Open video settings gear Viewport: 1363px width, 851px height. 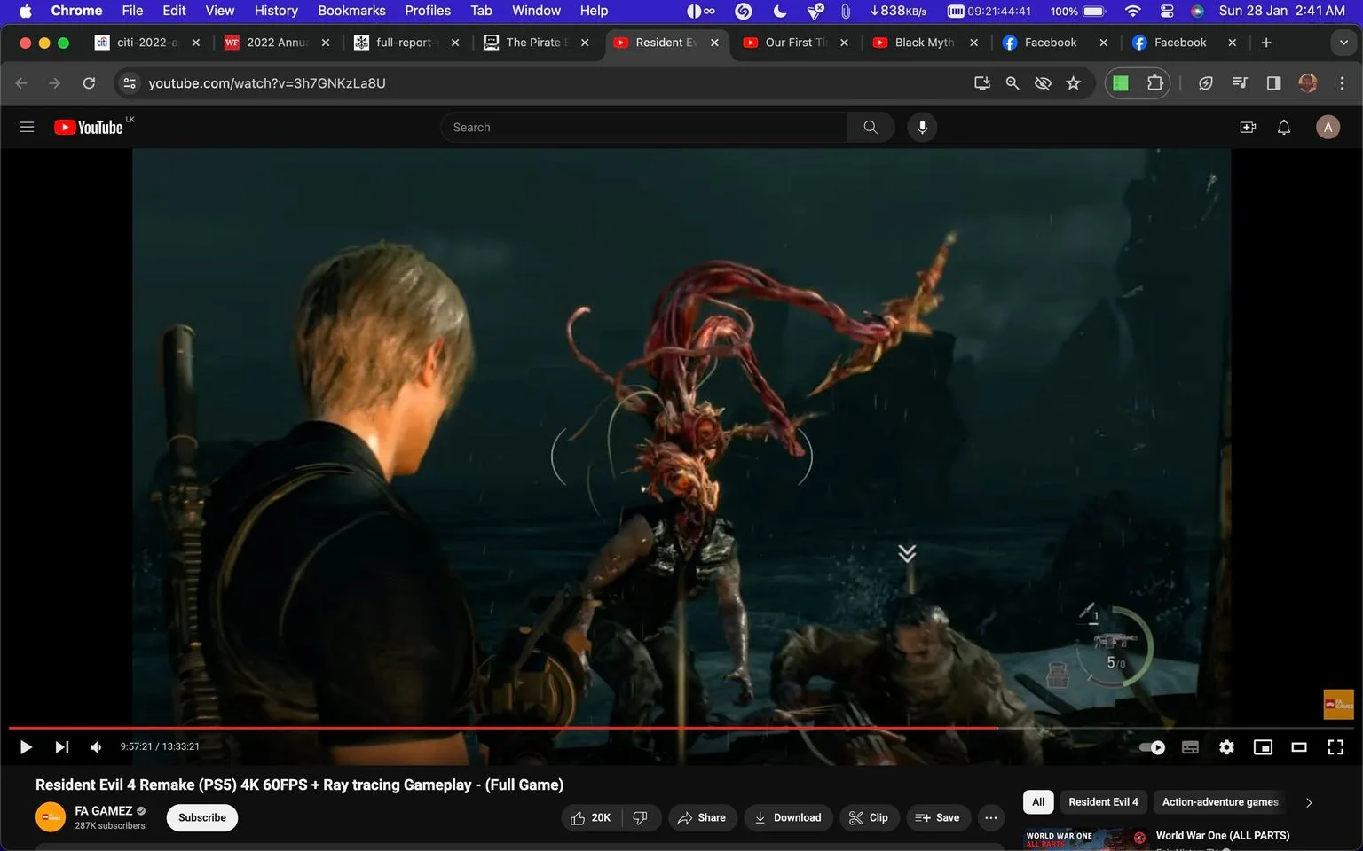1226,747
